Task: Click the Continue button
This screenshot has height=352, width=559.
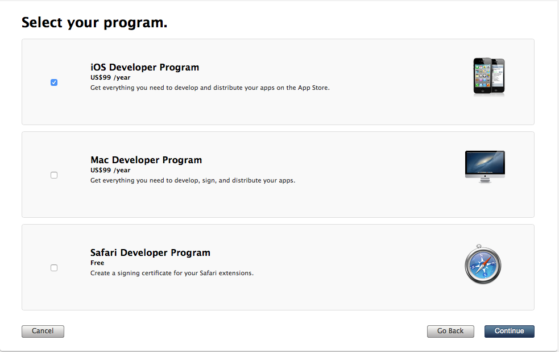Action: tap(509, 331)
